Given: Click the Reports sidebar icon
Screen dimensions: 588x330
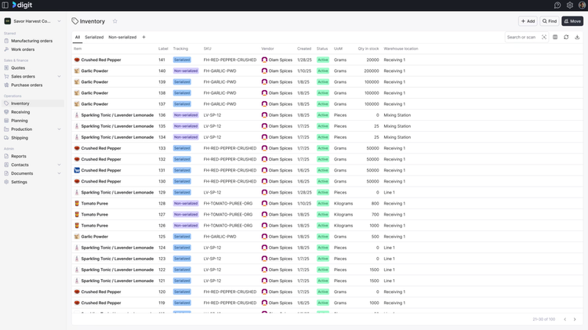Looking at the screenshot, I should (x=6, y=156).
